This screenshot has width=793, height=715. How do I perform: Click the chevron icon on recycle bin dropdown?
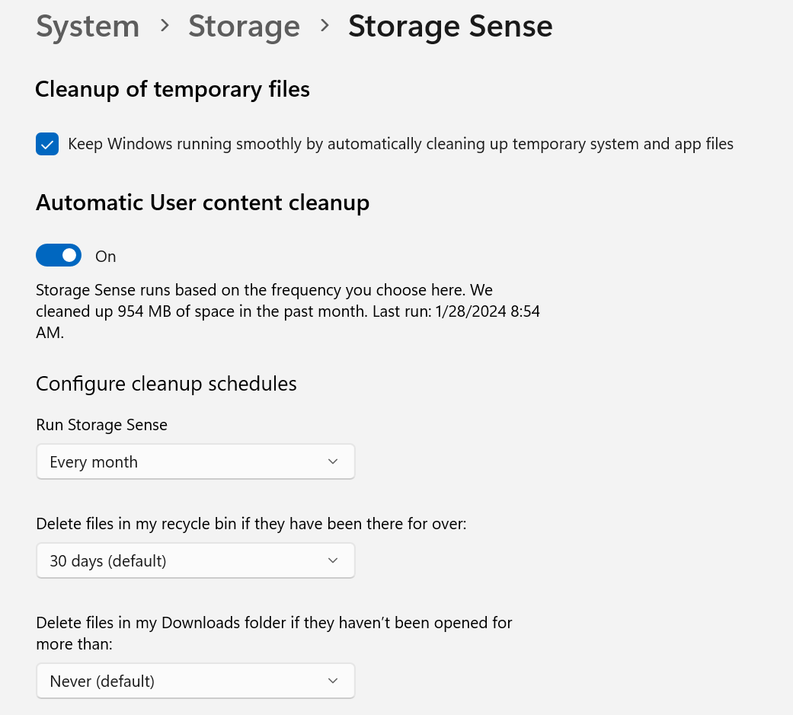[x=332, y=561]
